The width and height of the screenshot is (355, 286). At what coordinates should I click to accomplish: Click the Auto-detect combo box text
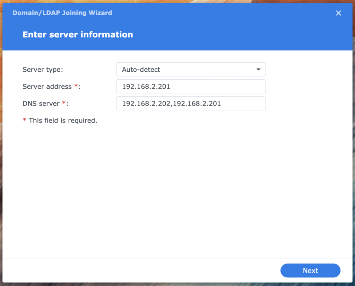coord(141,69)
